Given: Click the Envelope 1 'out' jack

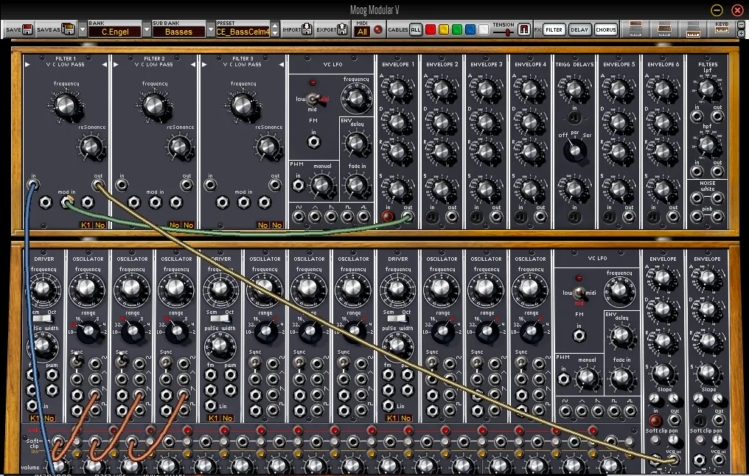Looking at the screenshot, I should (408, 217).
